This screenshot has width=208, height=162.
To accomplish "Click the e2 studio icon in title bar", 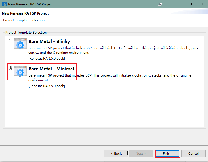I will coord(5,4).
